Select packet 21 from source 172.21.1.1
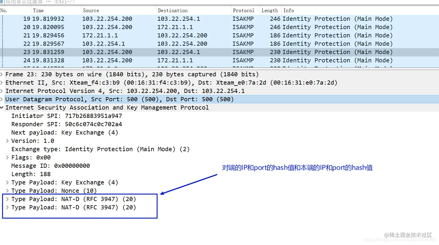Viewport: 439px width, 245px height. [x=219, y=35]
